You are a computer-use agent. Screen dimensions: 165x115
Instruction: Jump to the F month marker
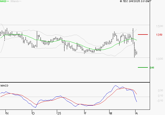pyautogui.click(x=85, y=113)
